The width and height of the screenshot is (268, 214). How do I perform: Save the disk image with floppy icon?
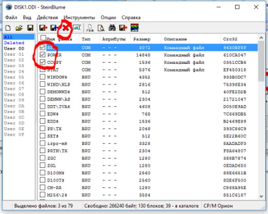coord(30,28)
